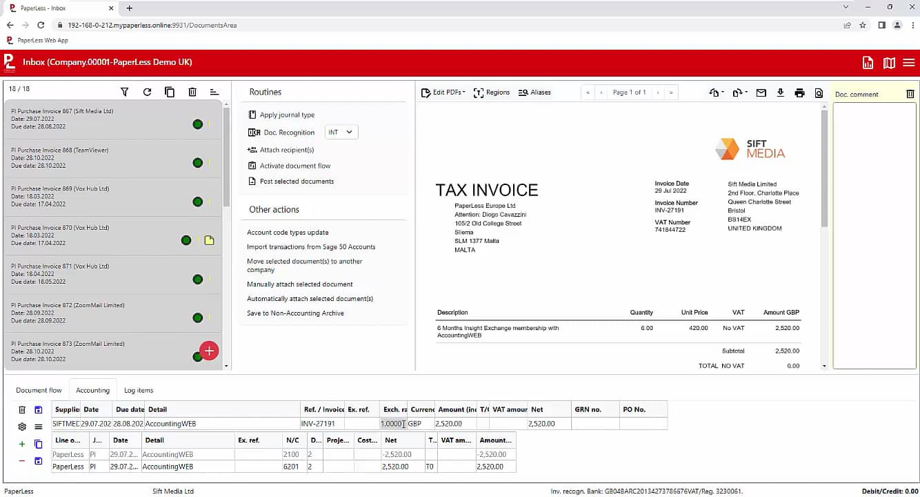Viewport: 920px width, 497px height.
Task: Open the hamburger menu in red header
Action: pyautogui.click(x=909, y=63)
